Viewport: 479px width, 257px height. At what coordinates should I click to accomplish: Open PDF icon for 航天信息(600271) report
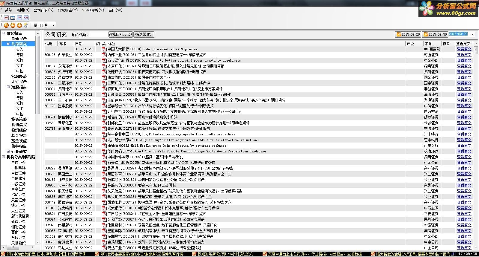coord(104,191)
